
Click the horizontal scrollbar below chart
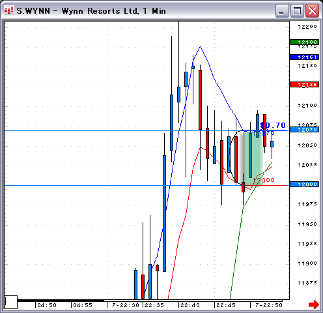(x=150, y=301)
